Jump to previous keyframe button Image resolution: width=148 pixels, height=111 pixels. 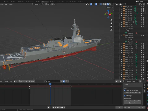pyautogui.click(x=55, y=107)
